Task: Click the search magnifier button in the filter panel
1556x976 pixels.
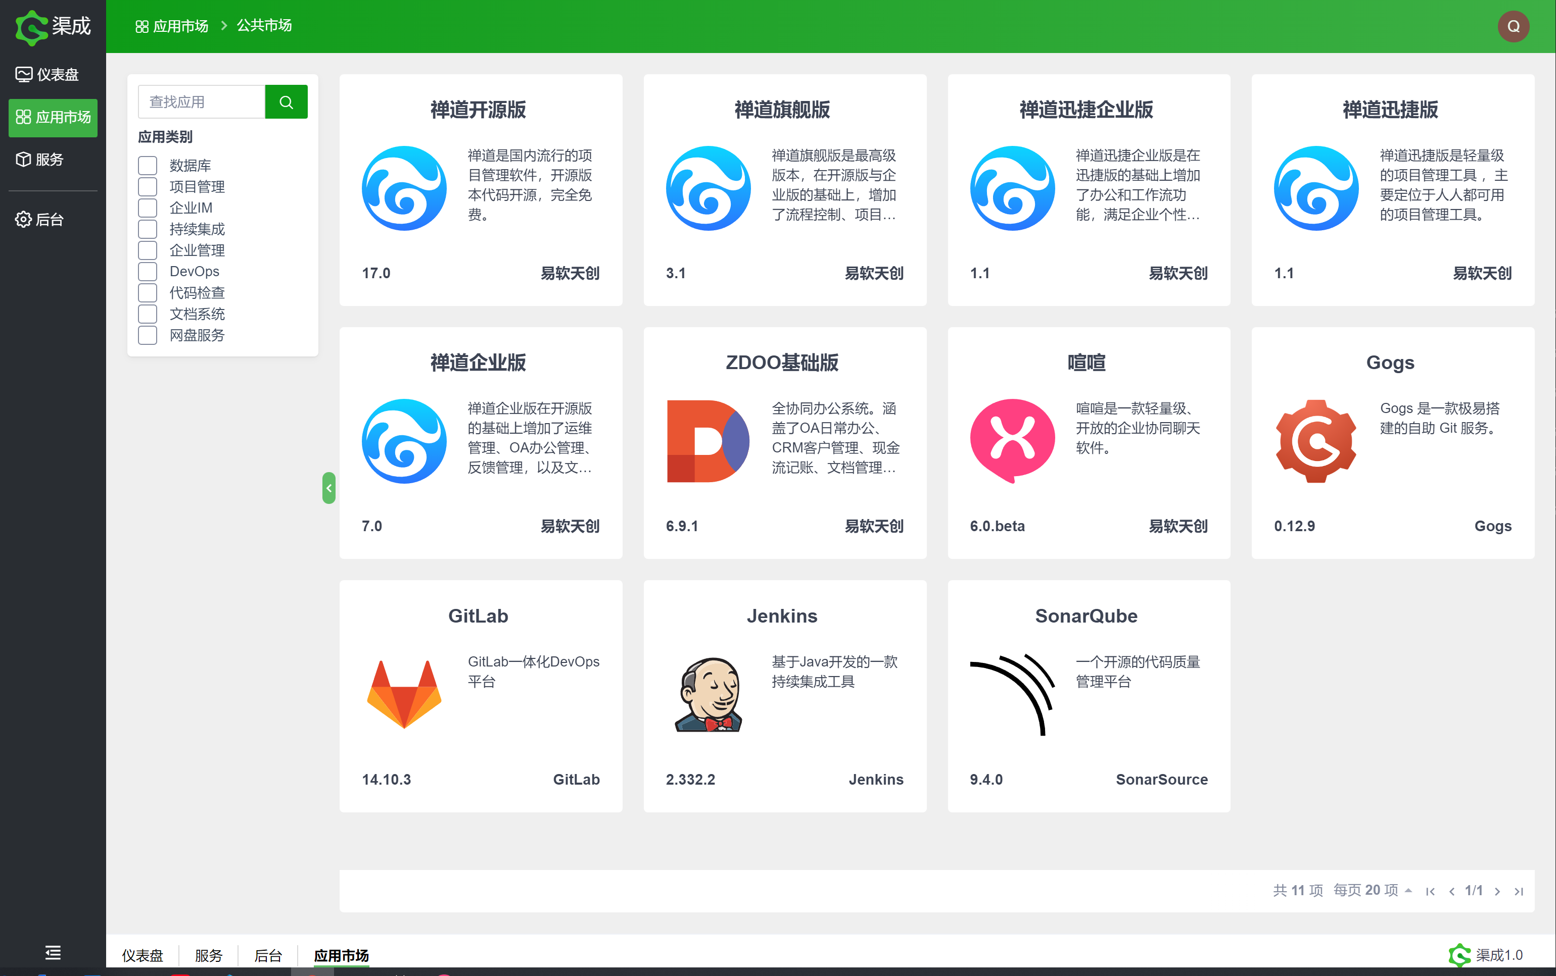Action: 286,101
